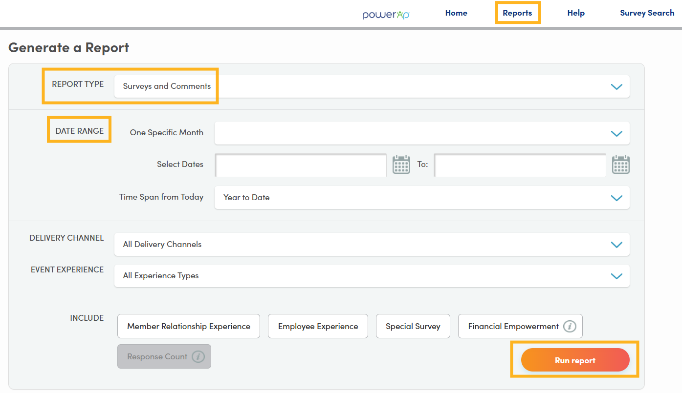Go to the Home menu item
This screenshot has width=682, height=393.
click(456, 13)
